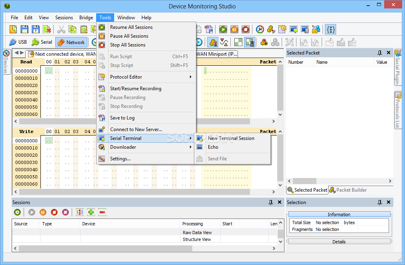This screenshot has height=265, width=405.
Task: Toggle the checkerboard with traffic light button
Action: (x=250, y=42)
